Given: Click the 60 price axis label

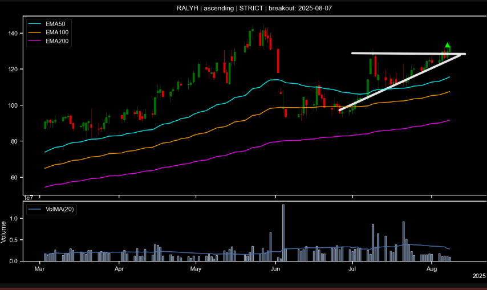Looking at the screenshot, I should click(x=15, y=177).
